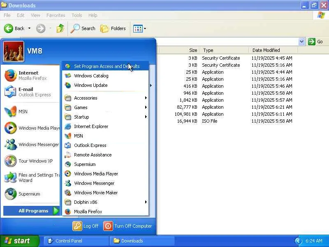Open Windows Messenger in All Programs list
Viewport: 329px width, 247px height.
tap(105, 183)
